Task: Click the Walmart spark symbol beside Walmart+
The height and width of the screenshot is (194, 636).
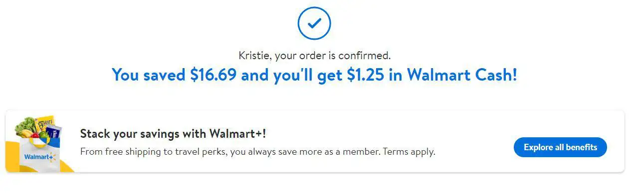Action: (53, 156)
